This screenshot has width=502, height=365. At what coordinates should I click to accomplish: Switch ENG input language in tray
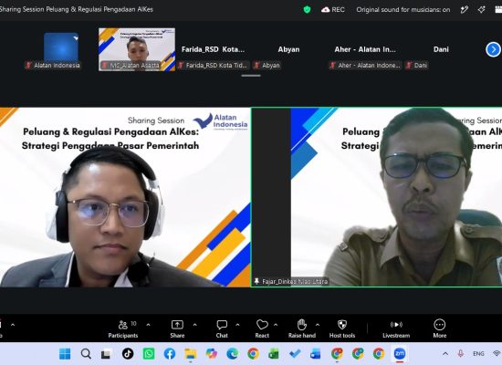click(x=478, y=354)
